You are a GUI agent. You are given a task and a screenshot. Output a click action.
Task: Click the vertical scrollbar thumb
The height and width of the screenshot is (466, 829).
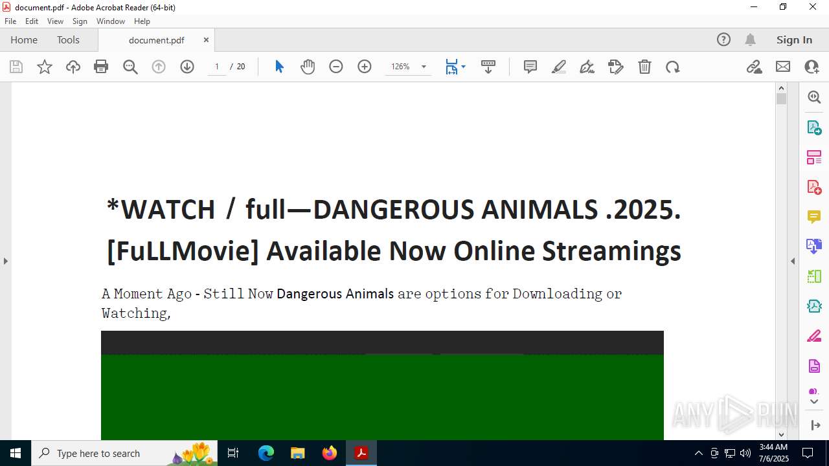point(781,99)
